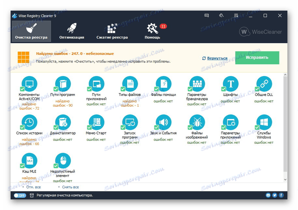Toggle the Шрифты checkbox

click(x=224, y=89)
